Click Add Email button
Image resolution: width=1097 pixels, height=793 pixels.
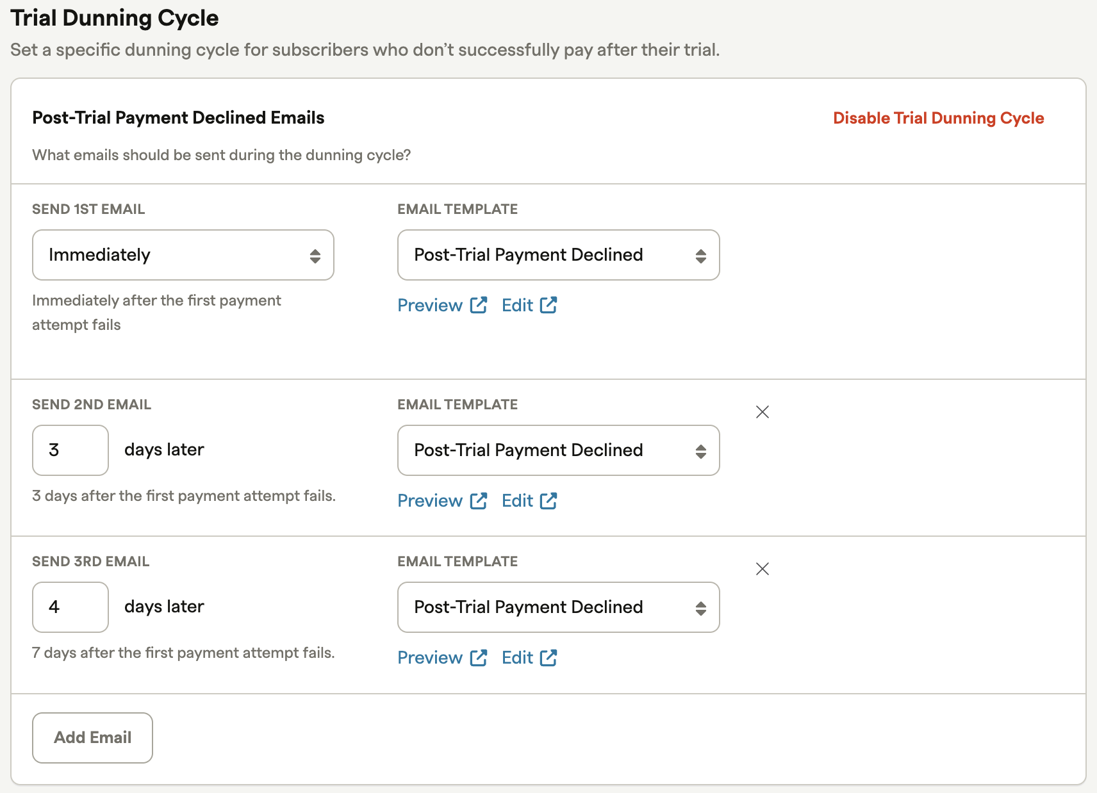(x=92, y=738)
